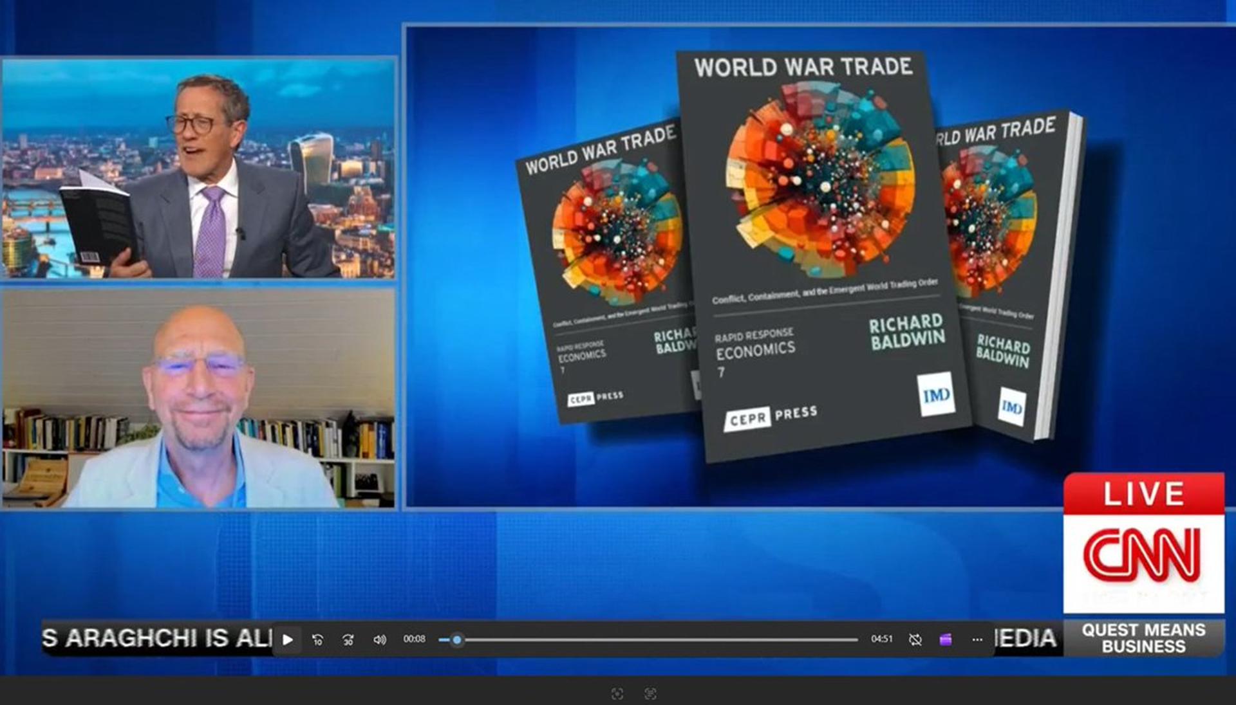
Task: Click the scan text icon below video
Action: (650, 693)
